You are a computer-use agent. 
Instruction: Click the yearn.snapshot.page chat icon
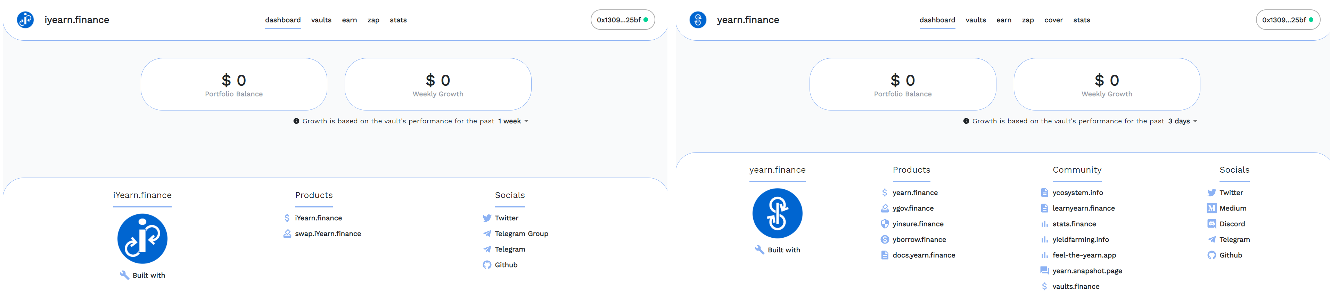coord(1044,271)
